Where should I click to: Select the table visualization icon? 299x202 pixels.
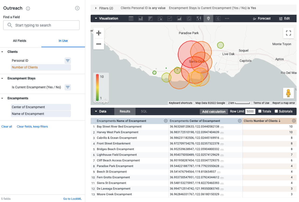pos(131,19)
